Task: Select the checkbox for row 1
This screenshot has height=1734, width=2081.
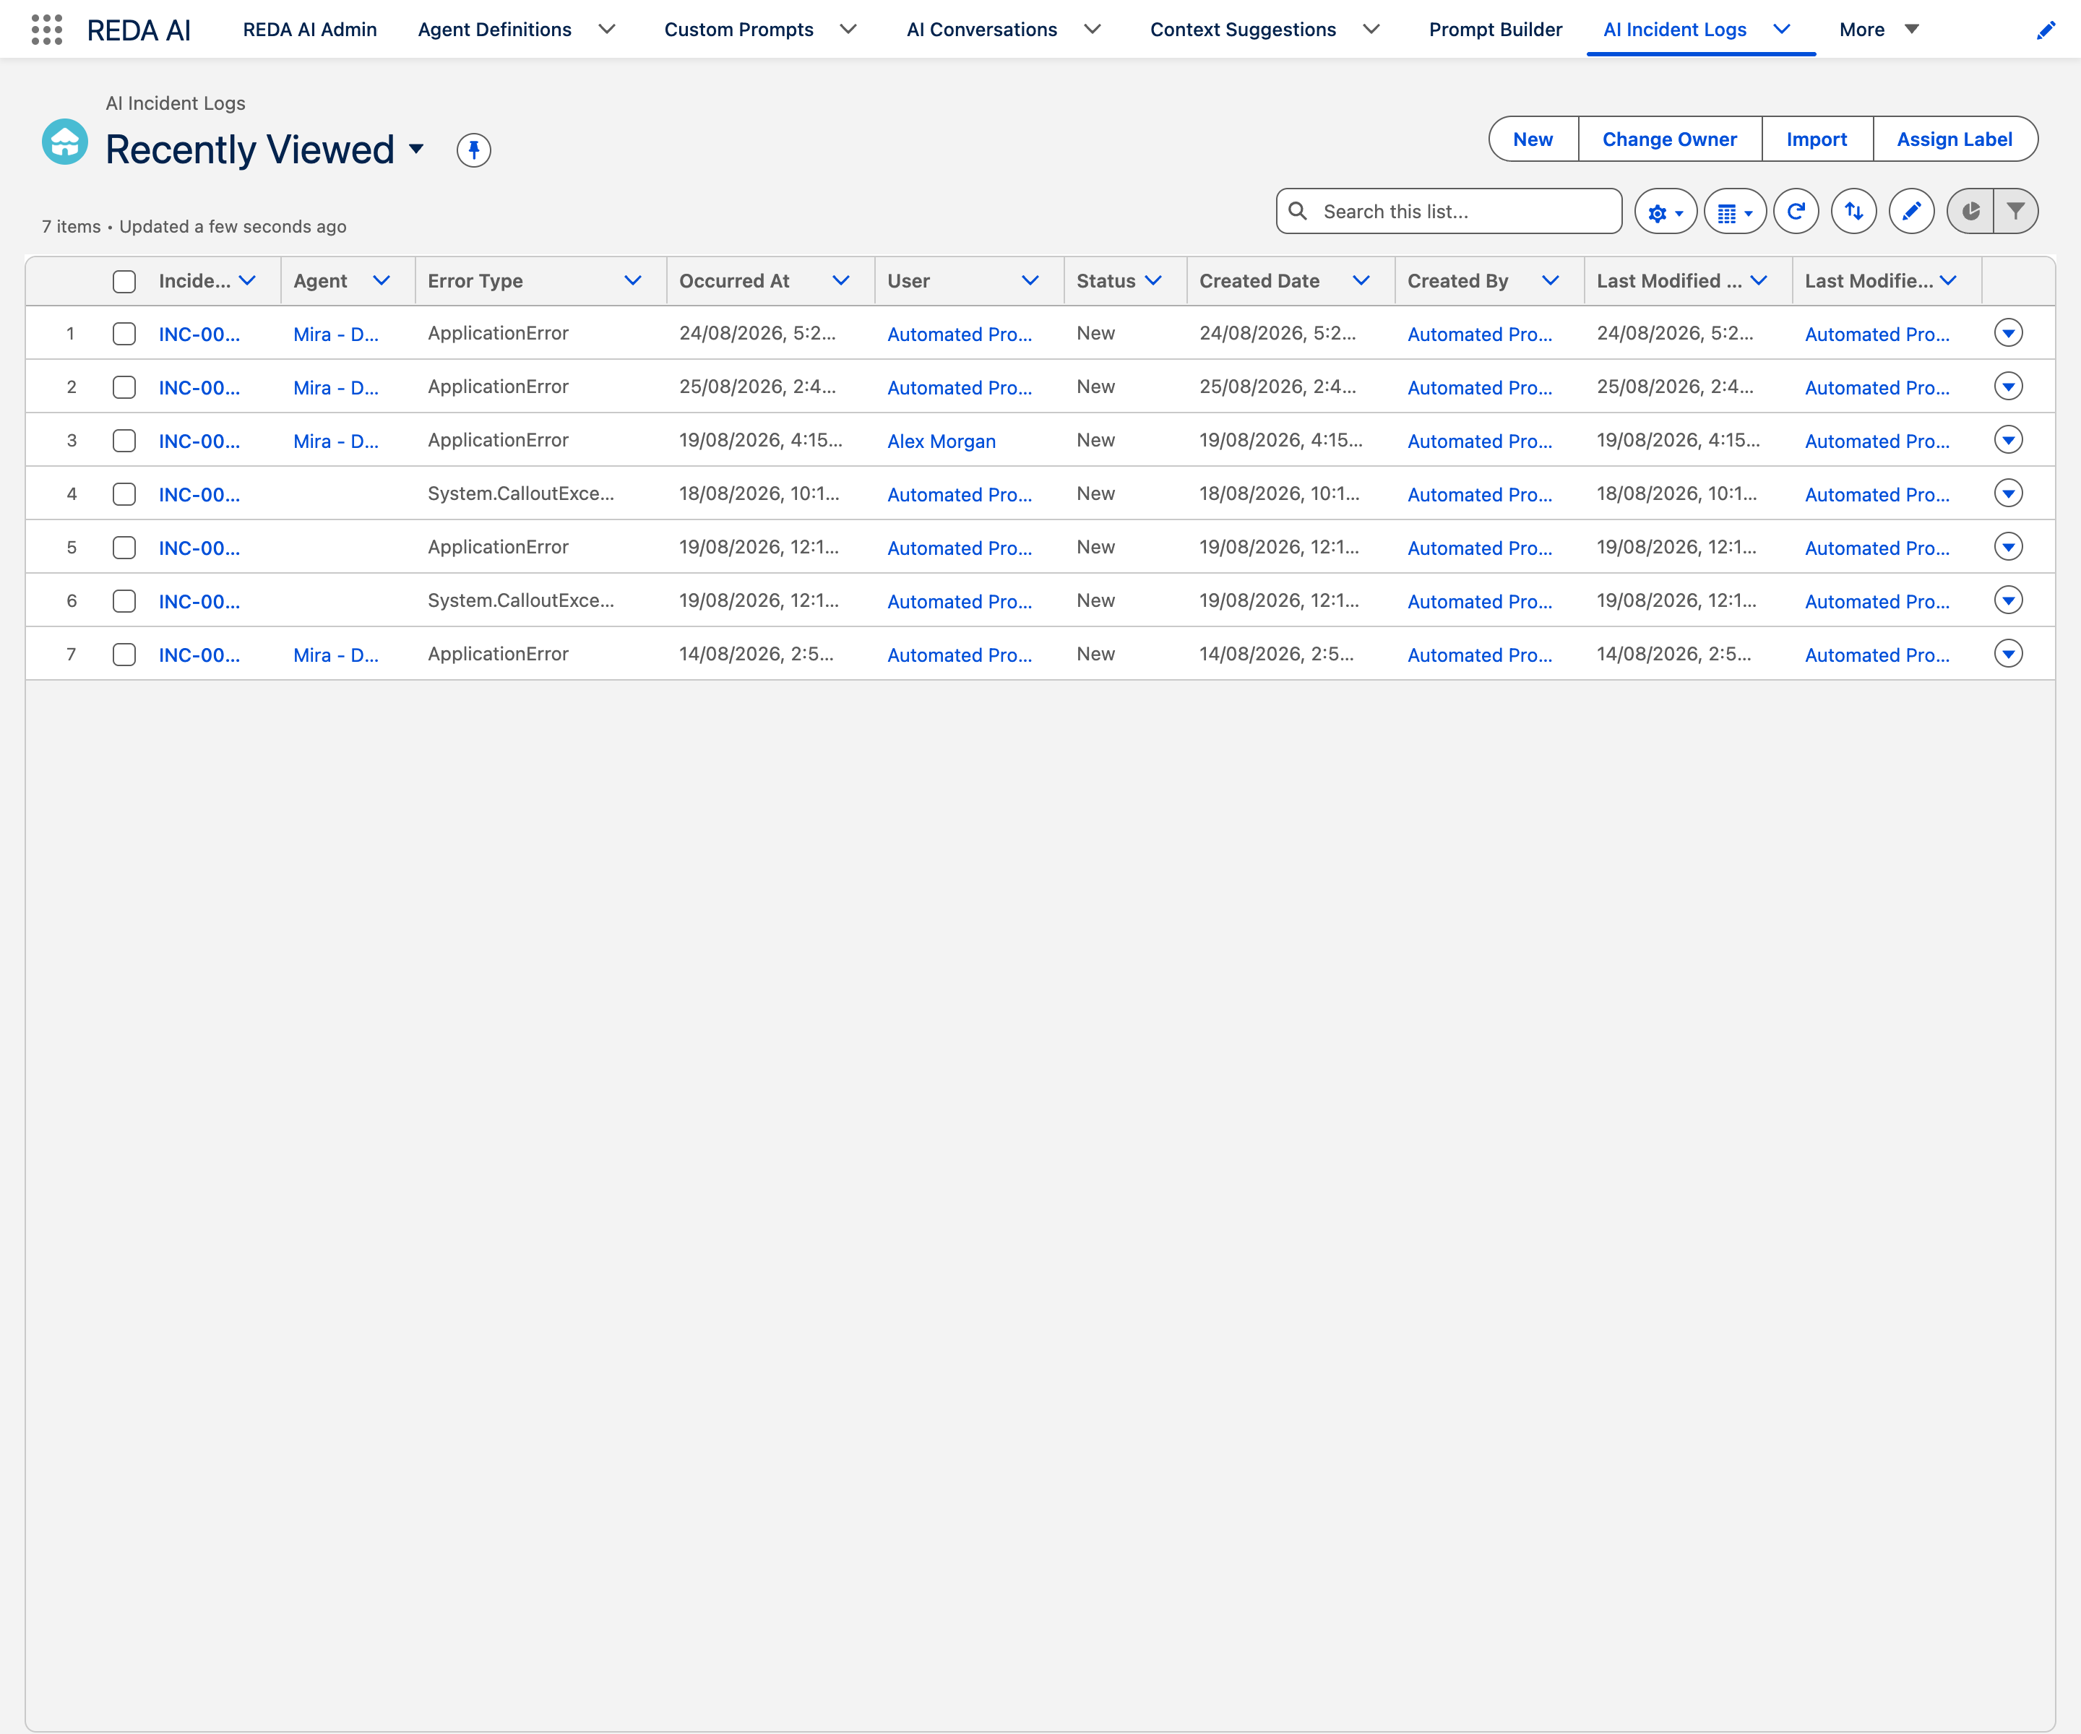Action: click(124, 334)
